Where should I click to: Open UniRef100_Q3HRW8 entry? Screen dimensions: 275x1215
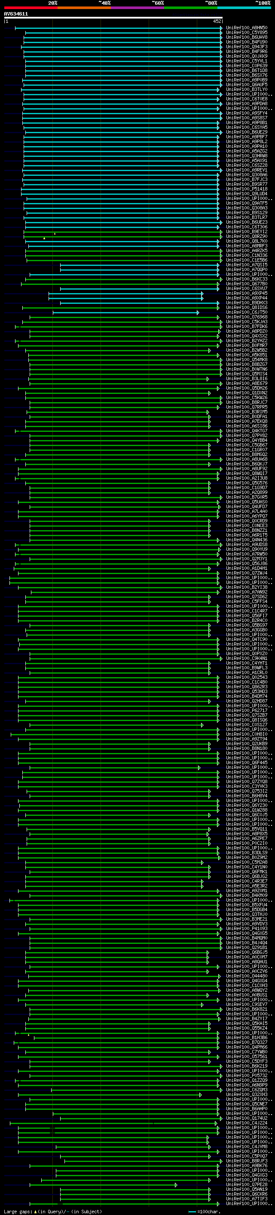(247, 156)
